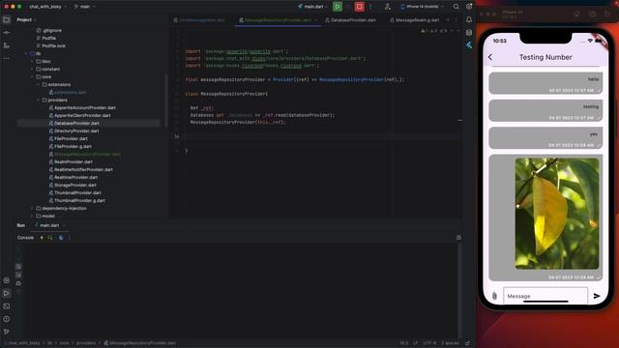Open Flutter DevTools blue icon in console
This screenshot has height=348, width=619.
click(x=60, y=238)
